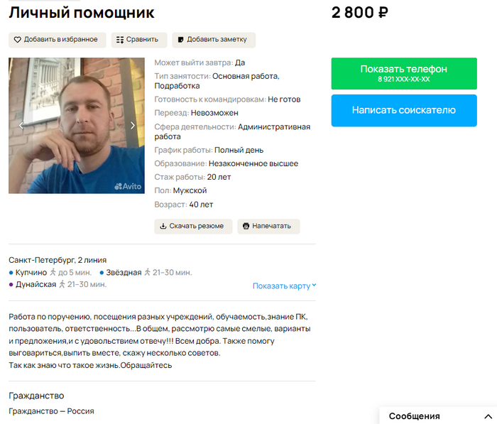Click the Добавить в избранное button
The width and height of the screenshot is (497, 424).
pos(58,40)
